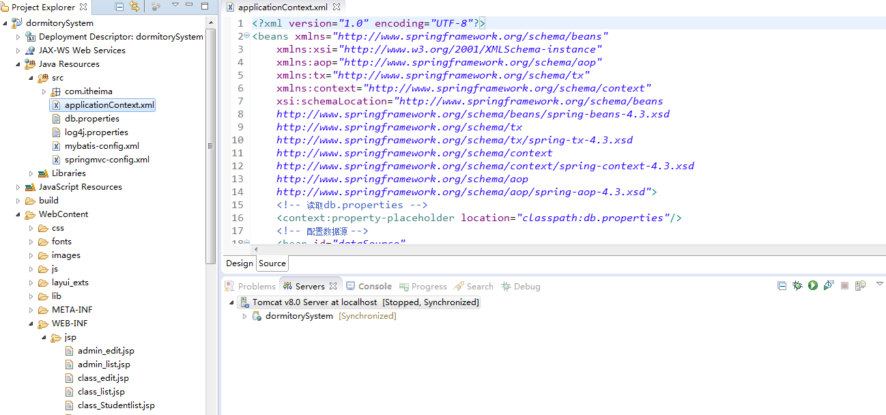Open the Servers view menu dropdown

click(x=877, y=285)
